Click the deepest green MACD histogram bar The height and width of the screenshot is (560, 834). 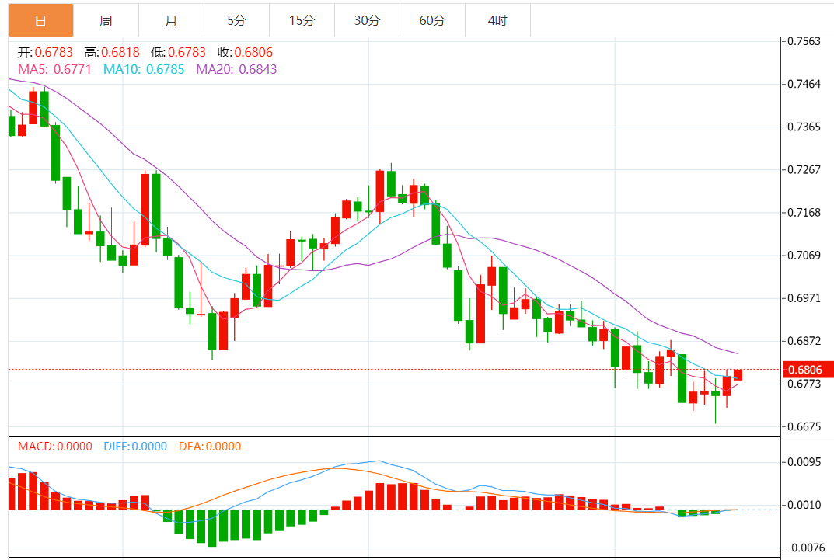pos(212,528)
